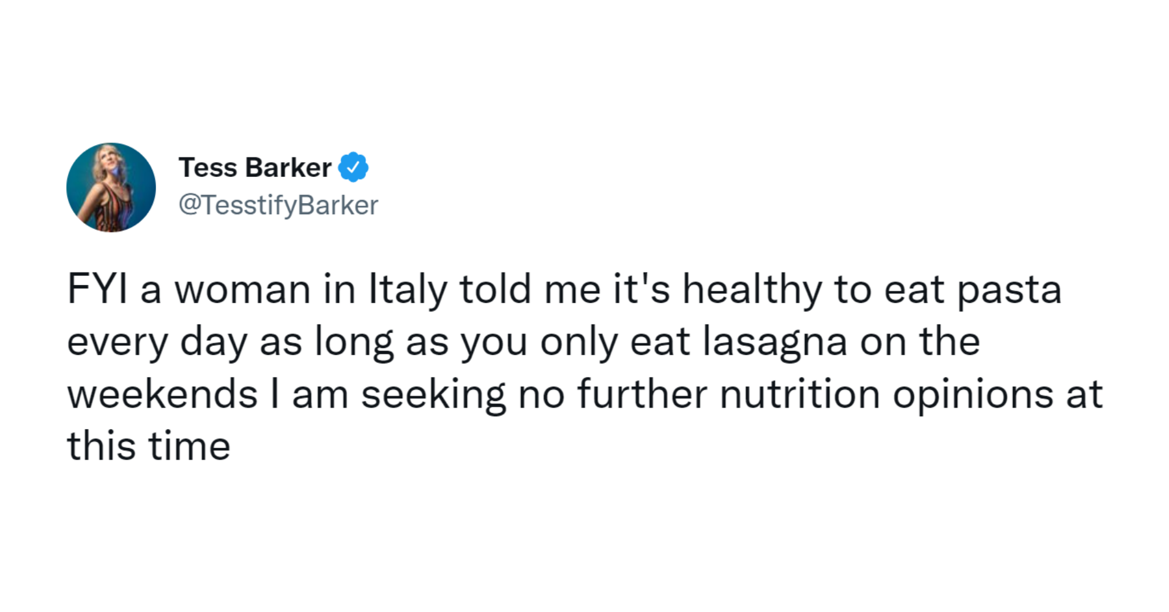Click the word FYI in the tweet
The image size is (1169, 612).
click(97, 289)
